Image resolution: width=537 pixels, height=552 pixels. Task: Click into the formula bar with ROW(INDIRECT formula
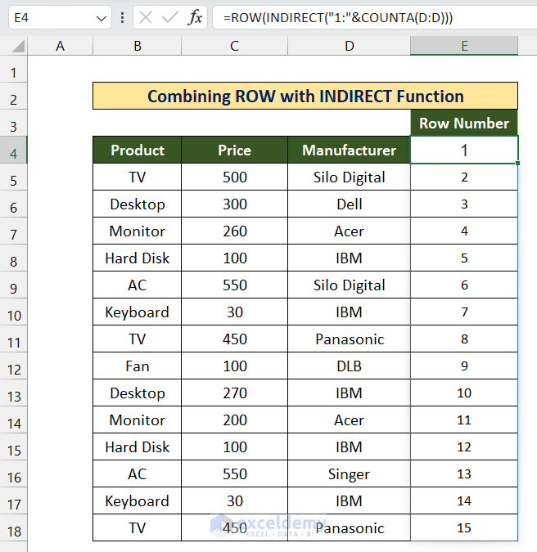pyautogui.click(x=375, y=17)
